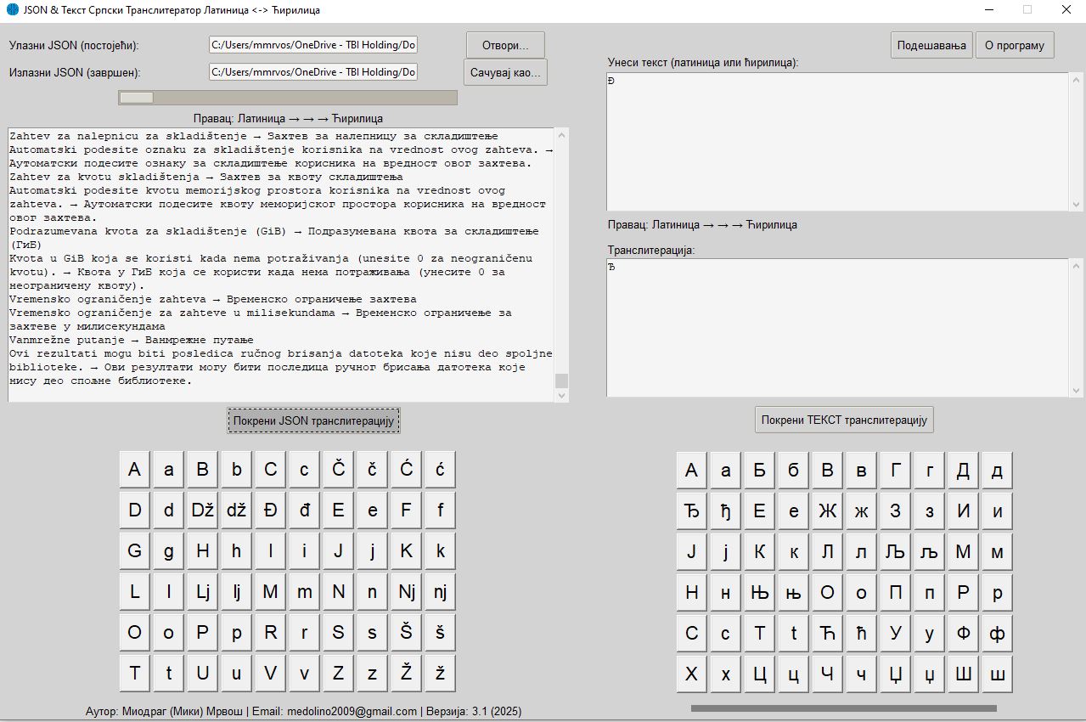
Task: Select the Č letter key
Action: (337, 469)
